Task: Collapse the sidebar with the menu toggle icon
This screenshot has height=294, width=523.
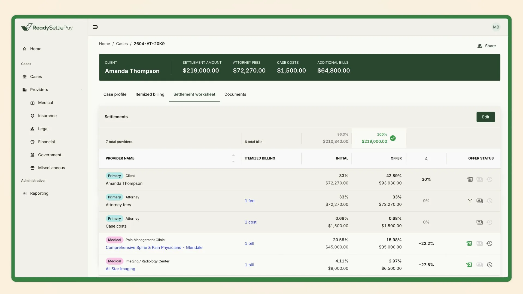Action: (95, 27)
